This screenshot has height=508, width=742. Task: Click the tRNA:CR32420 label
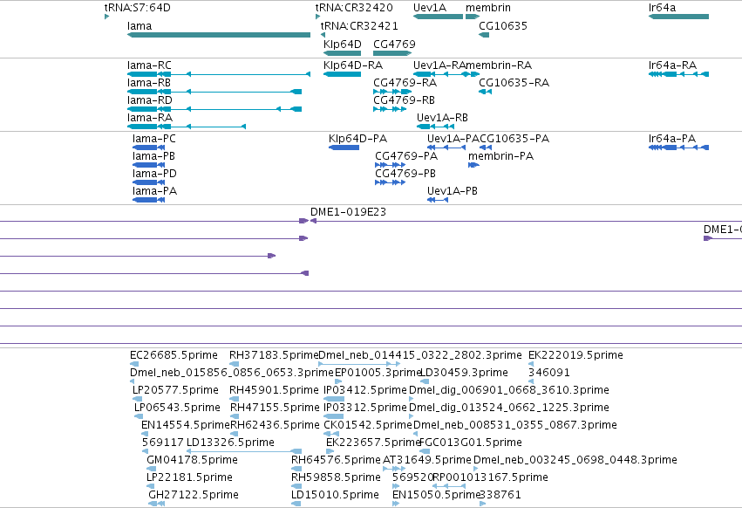tap(354, 8)
